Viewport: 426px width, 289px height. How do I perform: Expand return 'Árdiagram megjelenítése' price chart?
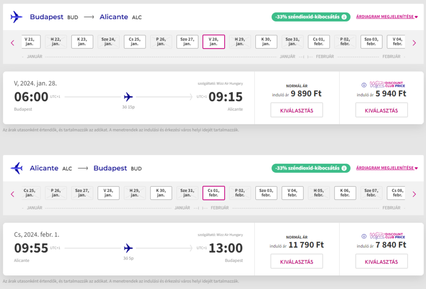[x=387, y=168]
